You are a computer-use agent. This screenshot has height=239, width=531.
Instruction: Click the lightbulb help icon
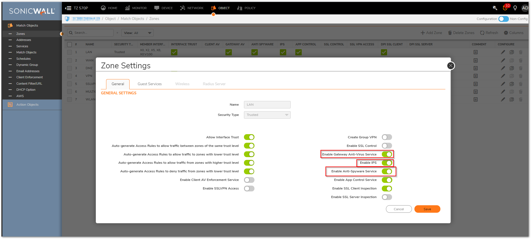click(x=515, y=8)
